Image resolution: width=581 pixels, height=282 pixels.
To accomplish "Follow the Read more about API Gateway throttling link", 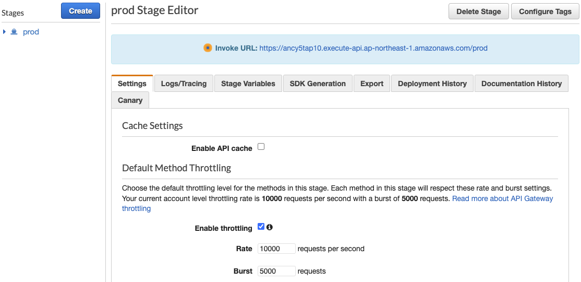I will [x=337, y=203].
